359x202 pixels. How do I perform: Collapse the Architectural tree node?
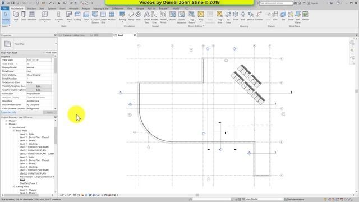pos(10,127)
